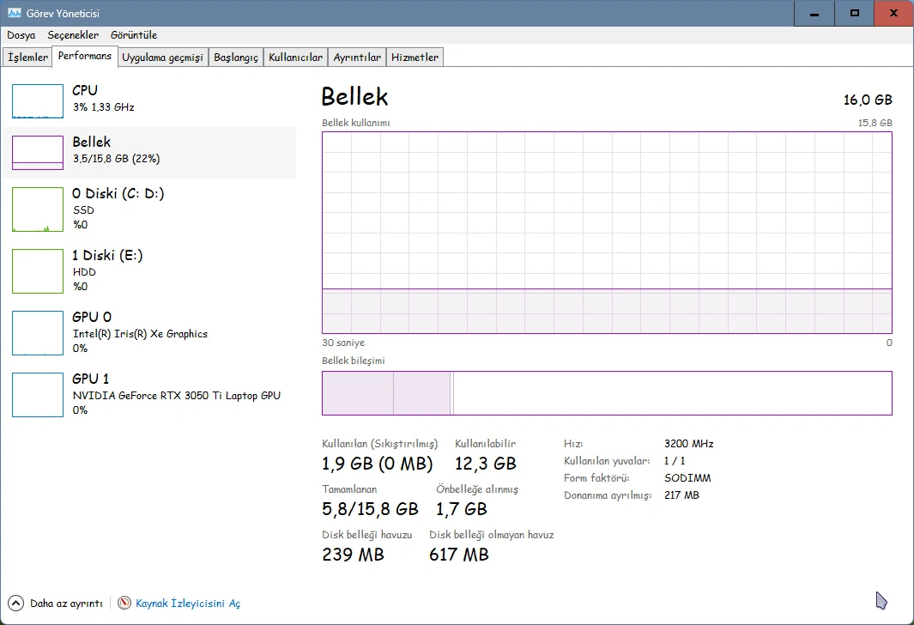The height and width of the screenshot is (625, 914).
Task: Switch to the Uygulama geçmişi tab
Action: [x=162, y=58]
